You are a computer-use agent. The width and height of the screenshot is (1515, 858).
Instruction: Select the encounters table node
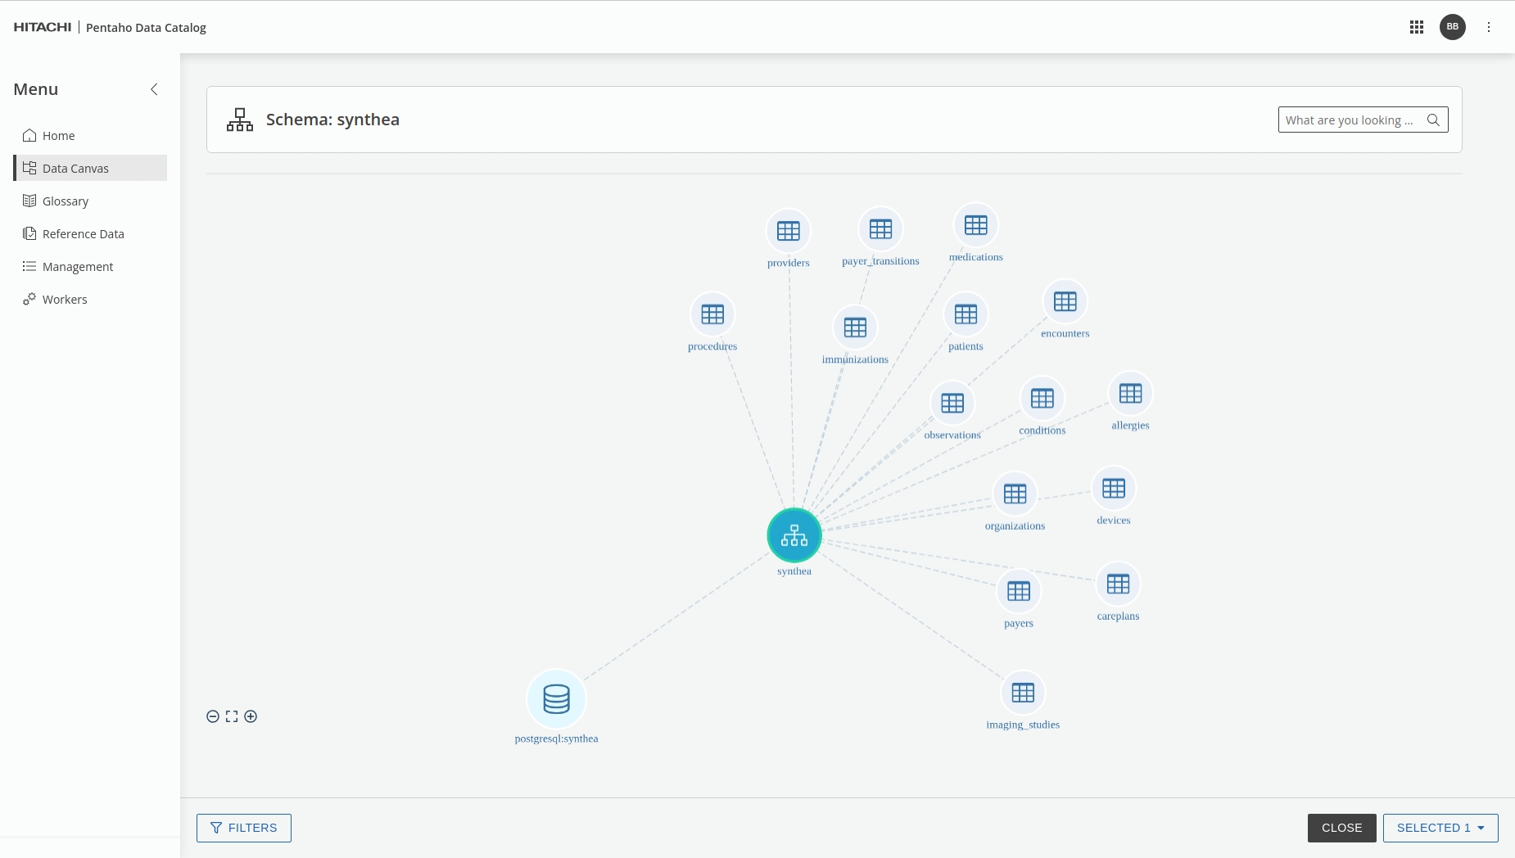pos(1065,302)
